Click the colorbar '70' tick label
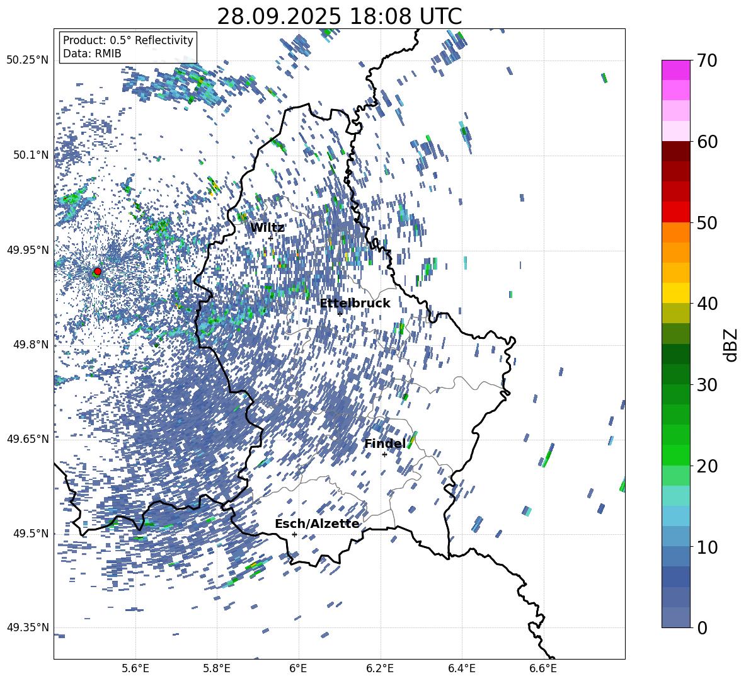The image size is (746, 681). coord(708,60)
